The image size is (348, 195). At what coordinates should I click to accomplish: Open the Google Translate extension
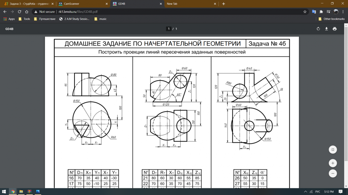point(314,11)
